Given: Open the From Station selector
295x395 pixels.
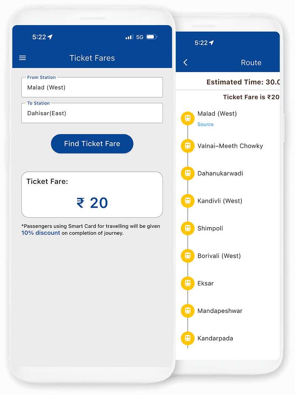Looking at the screenshot, I should (92, 87).
